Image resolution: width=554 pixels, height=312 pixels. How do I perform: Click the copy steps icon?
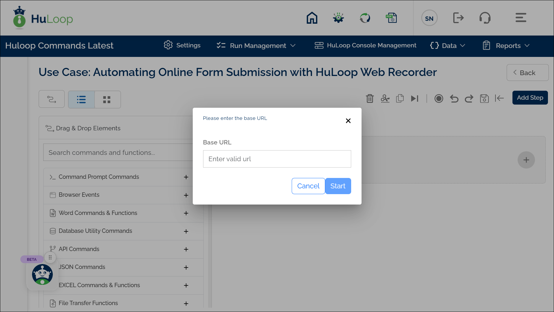coord(400,99)
